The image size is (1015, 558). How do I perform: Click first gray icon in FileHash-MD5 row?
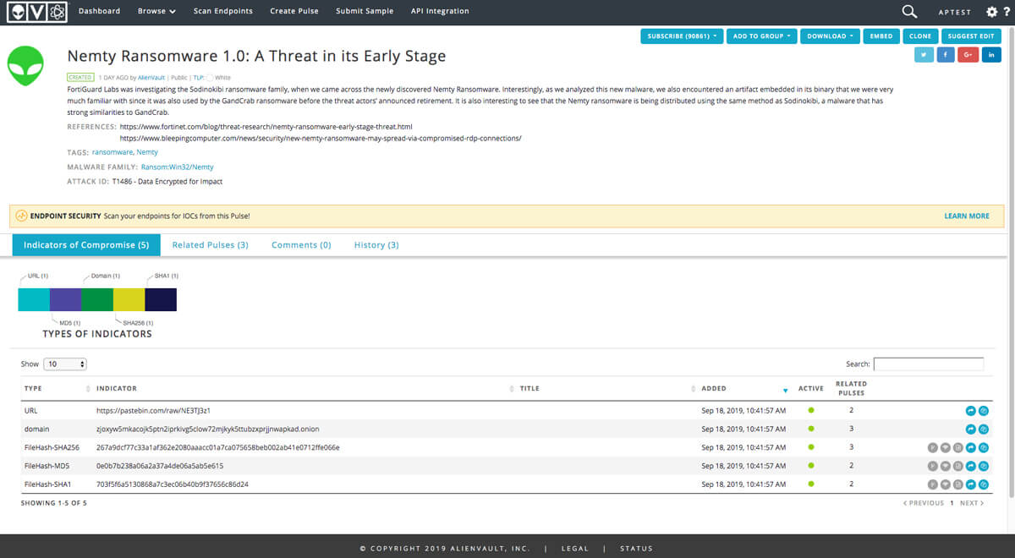(x=933, y=466)
